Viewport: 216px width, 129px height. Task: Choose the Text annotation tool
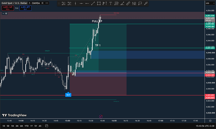pos(111,3)
